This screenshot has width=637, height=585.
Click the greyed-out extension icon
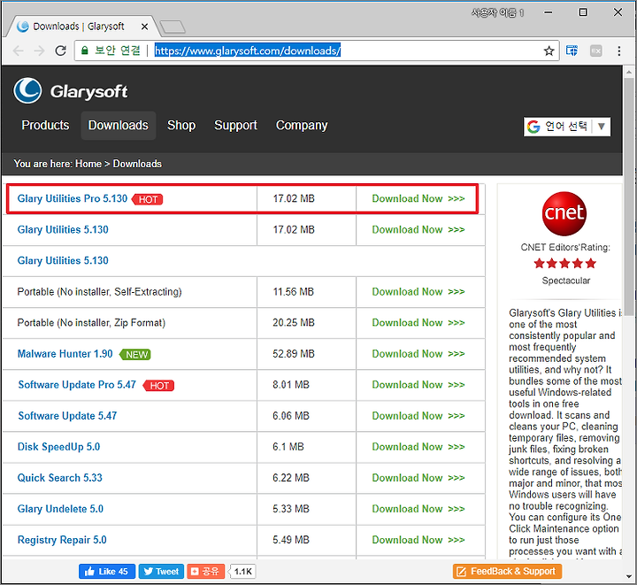(x=596, y=50)
